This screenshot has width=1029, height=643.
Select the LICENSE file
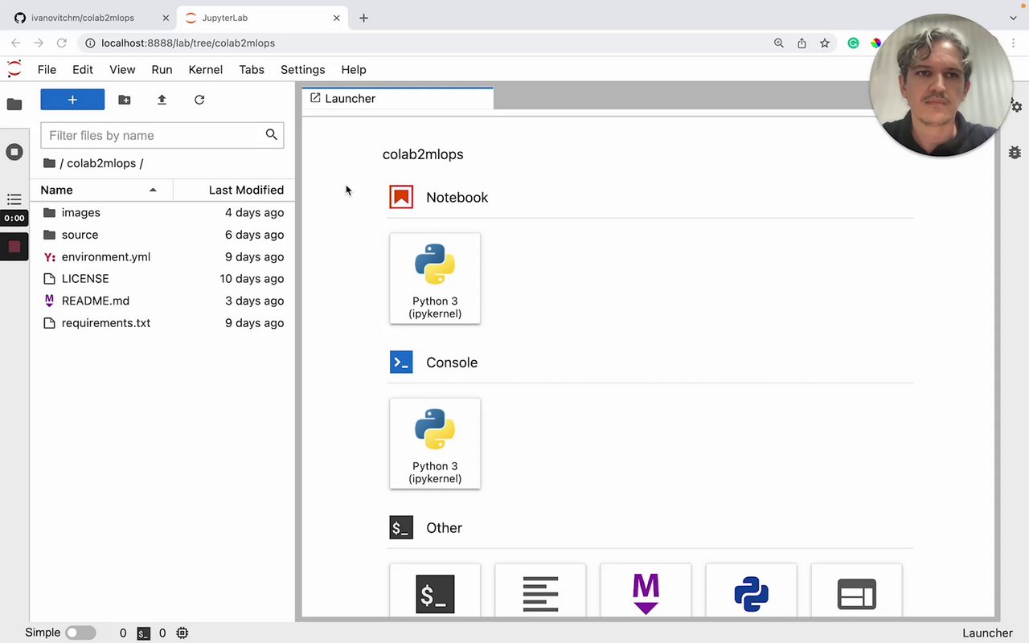163,279
